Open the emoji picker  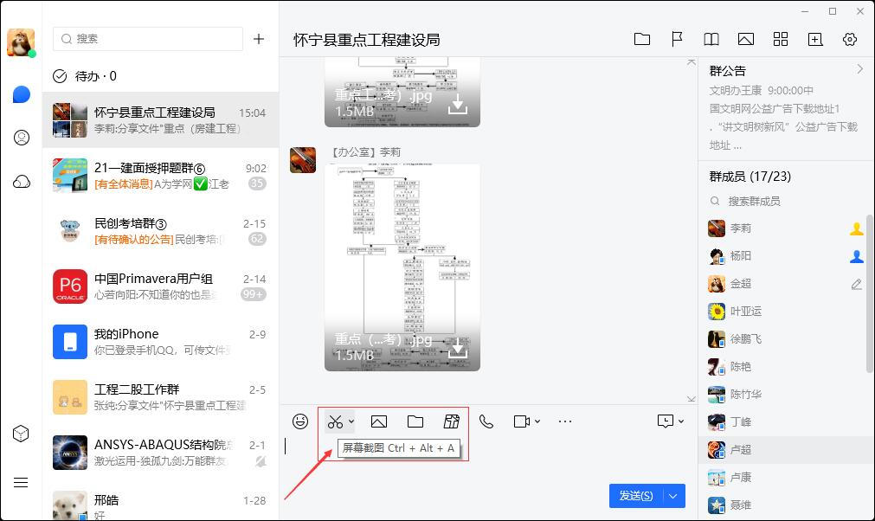[300, 421]
